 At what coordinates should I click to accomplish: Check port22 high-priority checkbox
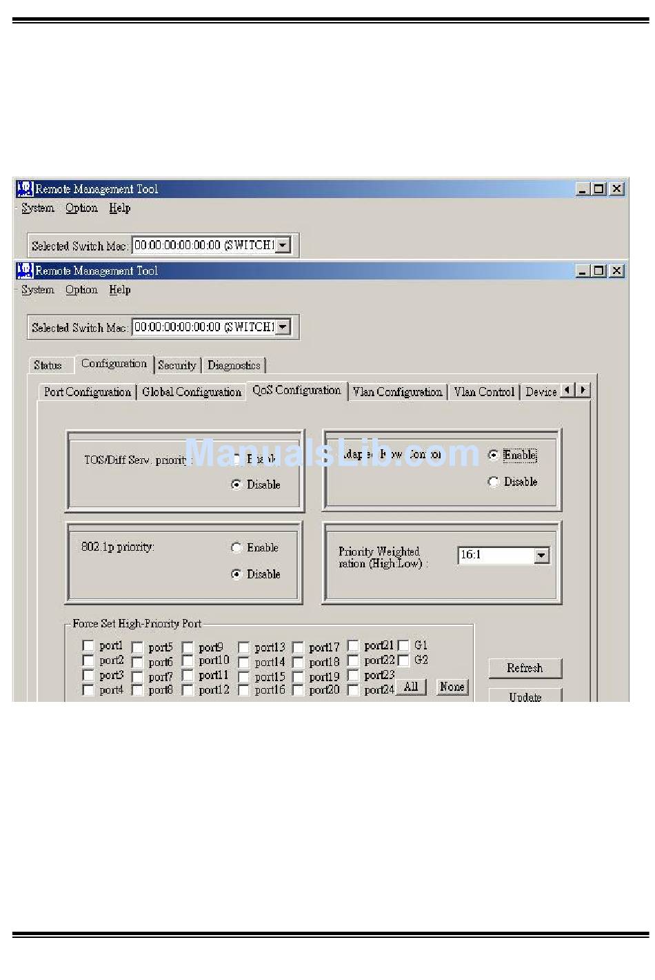click(x=353, y=660)
